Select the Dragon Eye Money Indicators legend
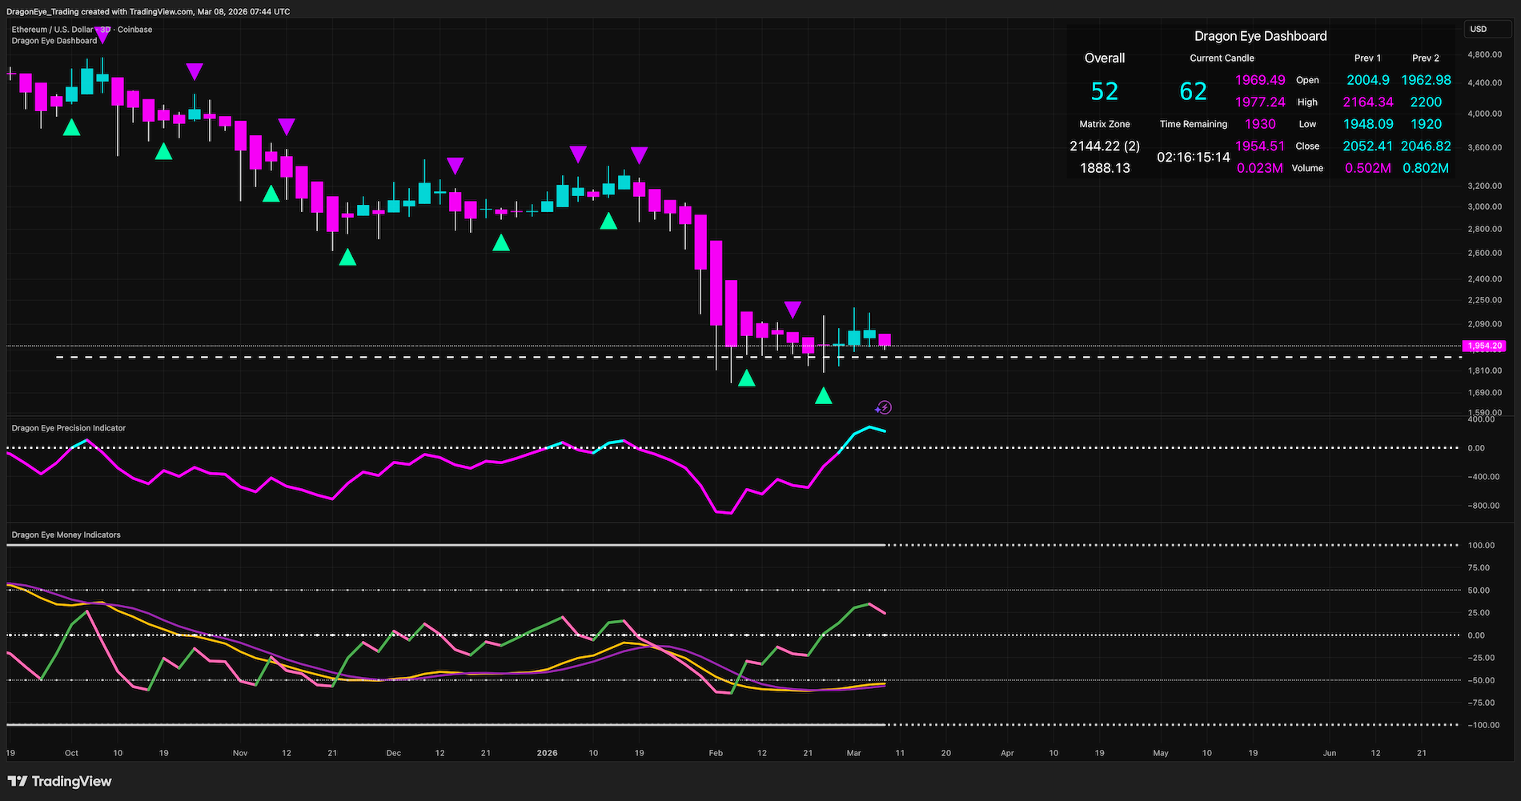The height and width of the screenshot is (801, 1521). coord(66,535)
